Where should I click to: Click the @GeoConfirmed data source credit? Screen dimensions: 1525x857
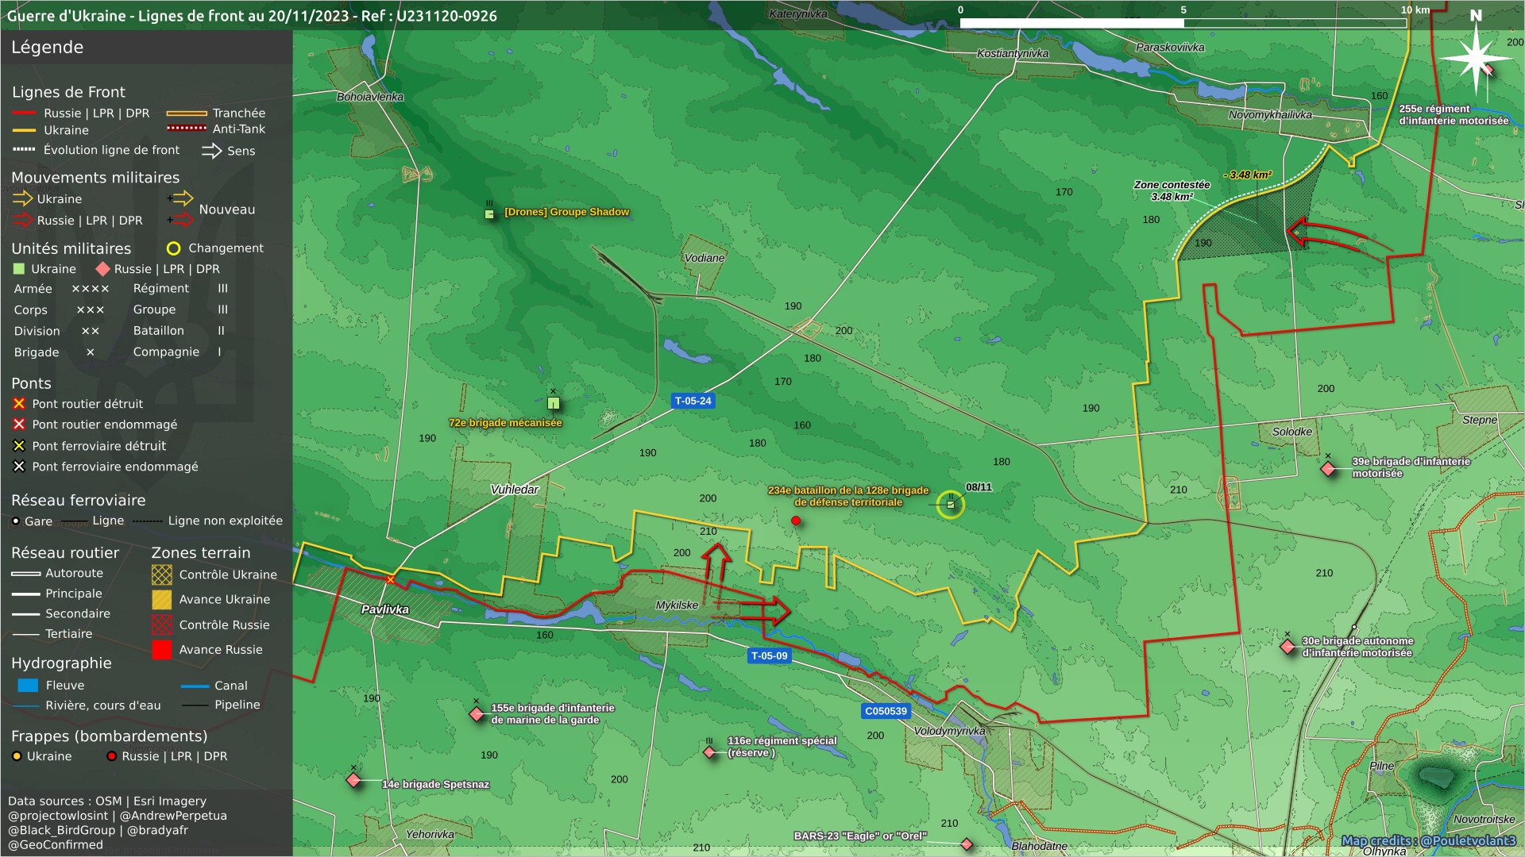tap(56, 844)
